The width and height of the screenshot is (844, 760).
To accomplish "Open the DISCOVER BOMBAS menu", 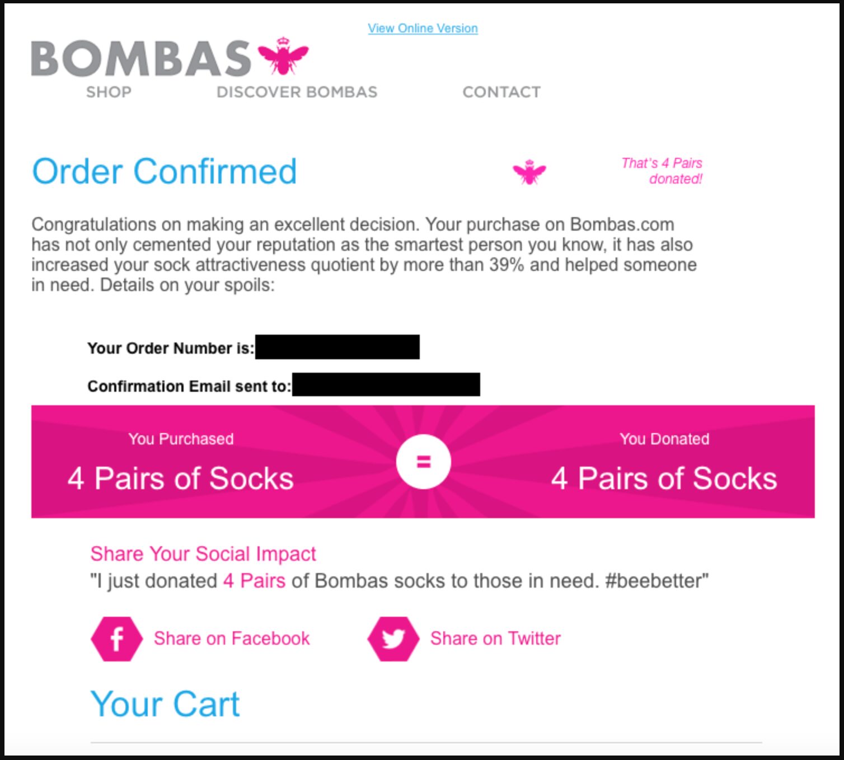I will click(296, 92).
